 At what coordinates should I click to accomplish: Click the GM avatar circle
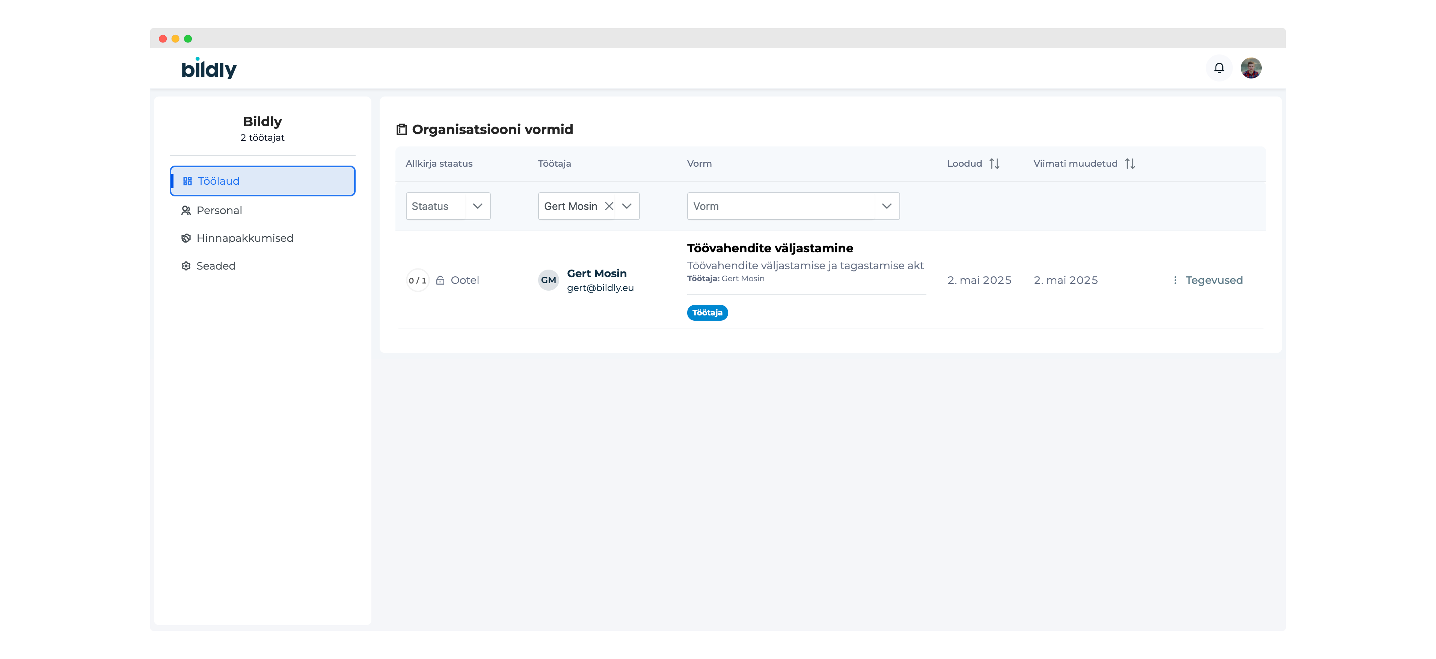(x=548, y=280)
